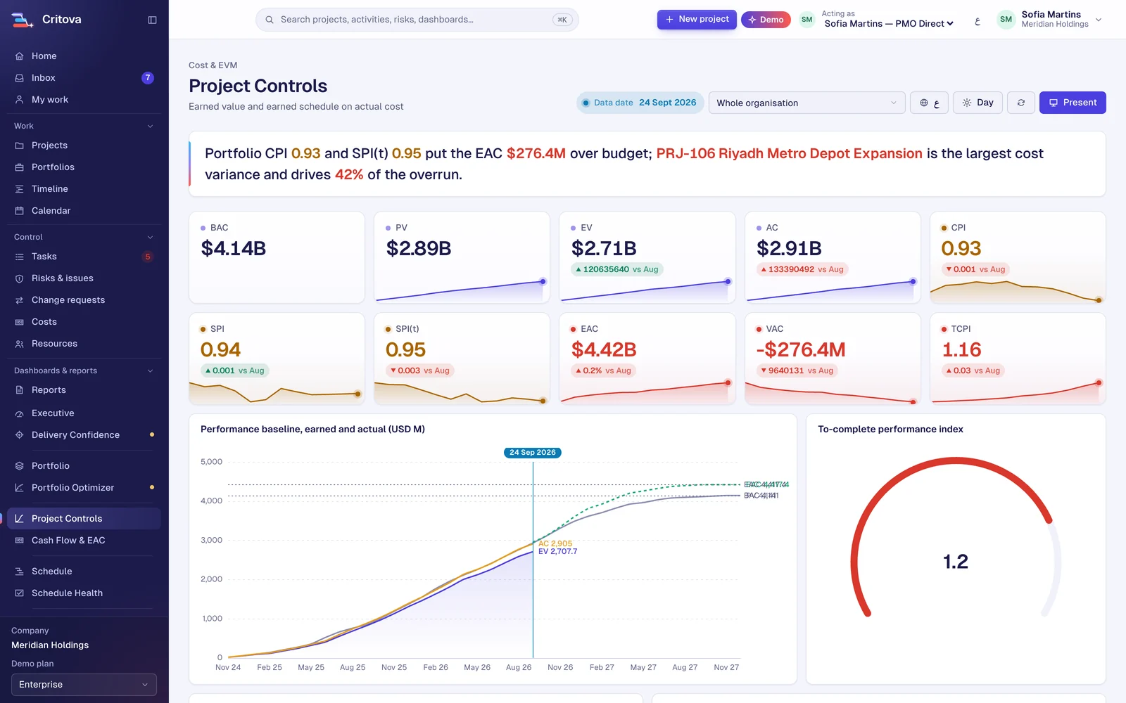Open the Whole organisation dropdown
1126x703 pixels.
pyautogui.click(x=807, y=103)
